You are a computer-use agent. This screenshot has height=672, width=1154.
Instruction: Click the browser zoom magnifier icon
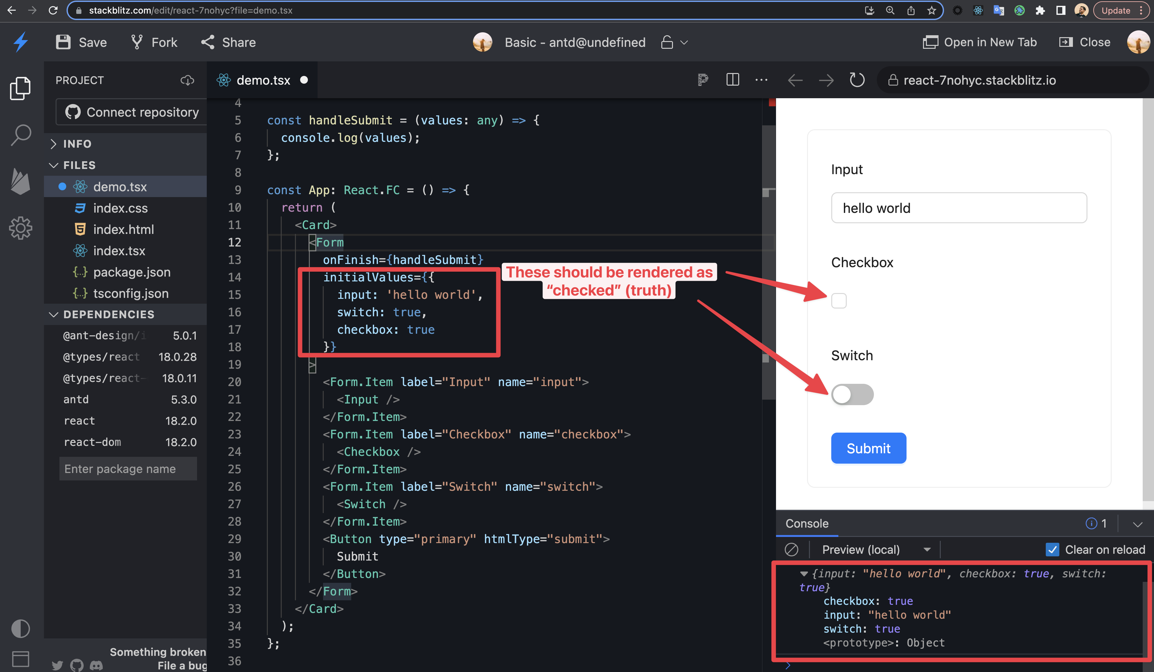point(890,10)
